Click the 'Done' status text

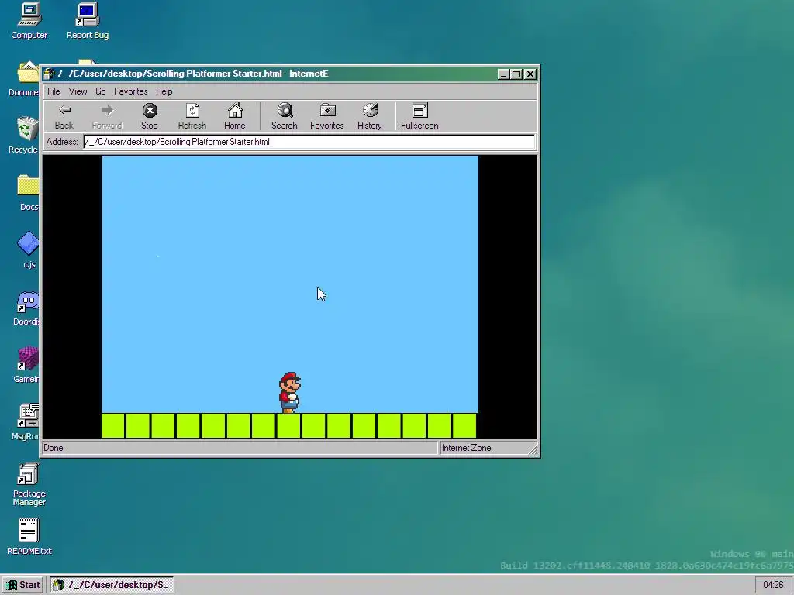tap(54, 448)
